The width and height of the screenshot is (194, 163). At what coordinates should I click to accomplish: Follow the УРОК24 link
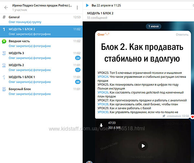103,77
